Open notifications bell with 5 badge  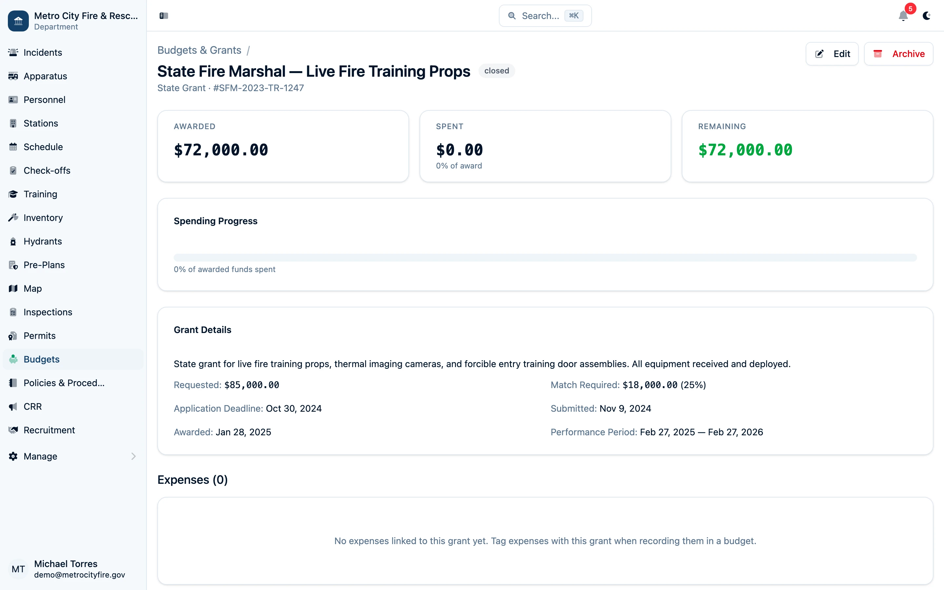903,16
